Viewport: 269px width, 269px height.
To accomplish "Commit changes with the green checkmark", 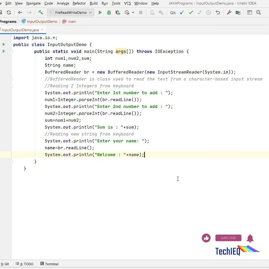I will click(x=191, y=13).
